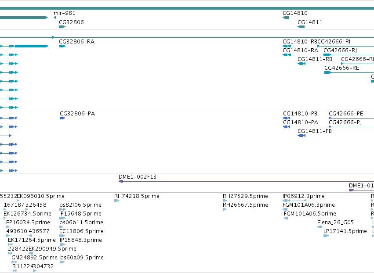Click the CG14811 gene arrow glyph
374x273 pixels.
coord(301,27)
